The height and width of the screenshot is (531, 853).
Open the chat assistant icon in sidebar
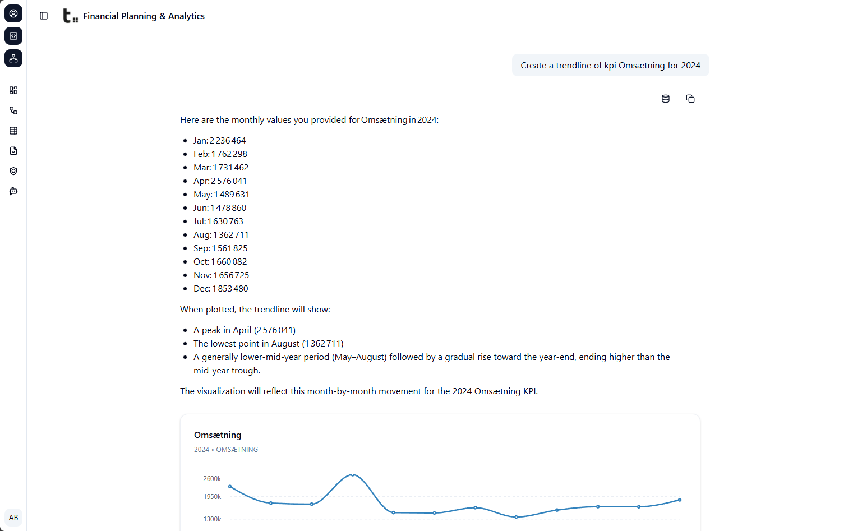[13, 191]
